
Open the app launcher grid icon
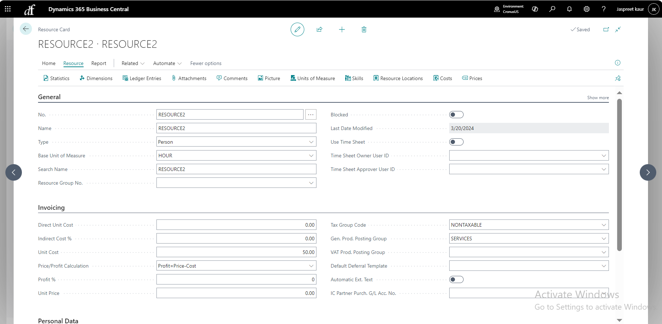pos(8,9)
